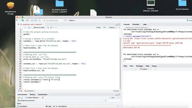This screenshot has width=192, height=108.
Task: Click the Run button in editor
Action: 98,27
